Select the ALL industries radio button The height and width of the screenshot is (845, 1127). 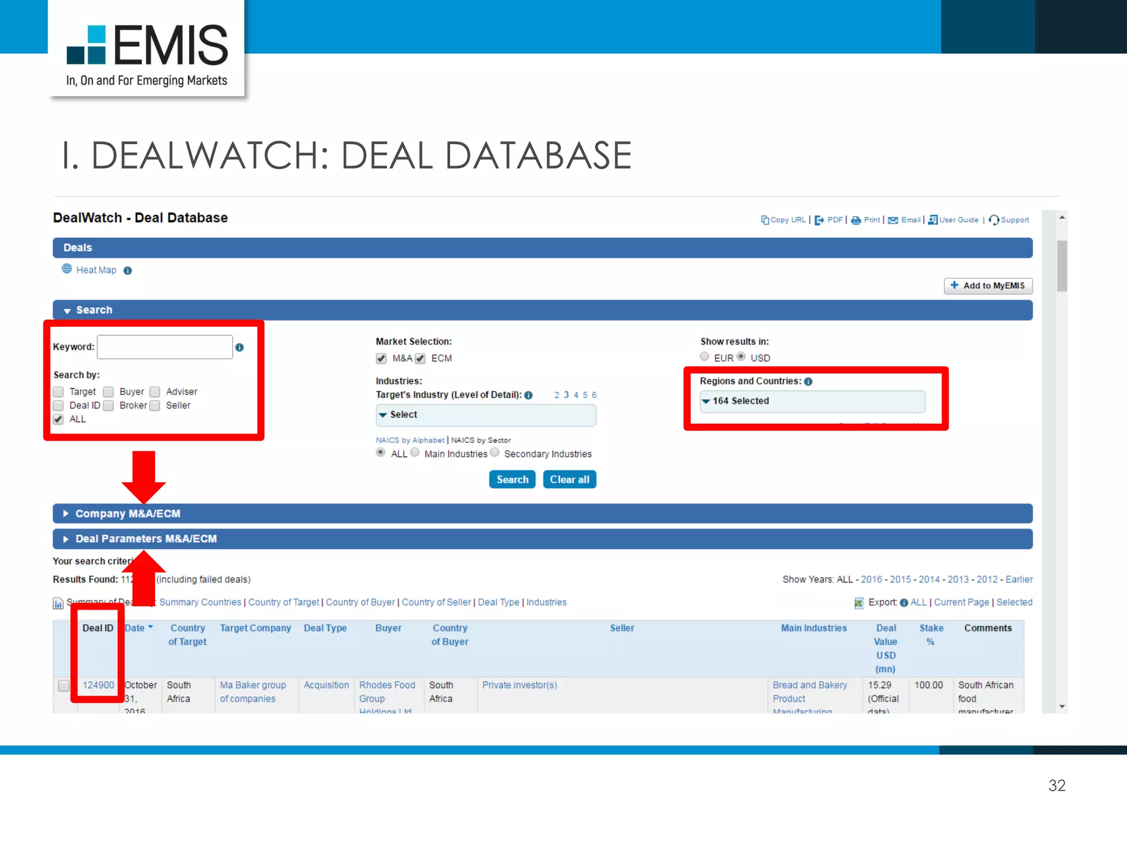coord(380,452)
